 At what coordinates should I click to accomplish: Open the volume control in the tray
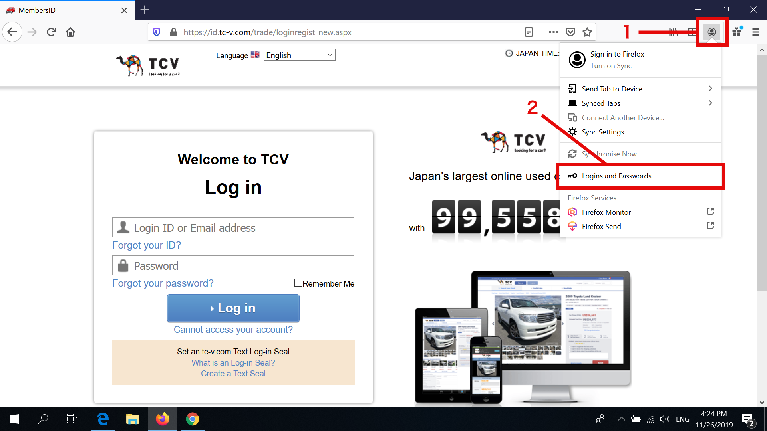[665, 419]
